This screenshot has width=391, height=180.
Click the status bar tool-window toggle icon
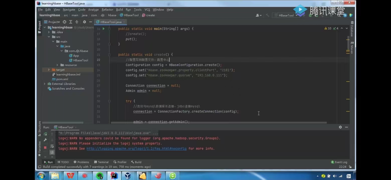tap(39, 167)
